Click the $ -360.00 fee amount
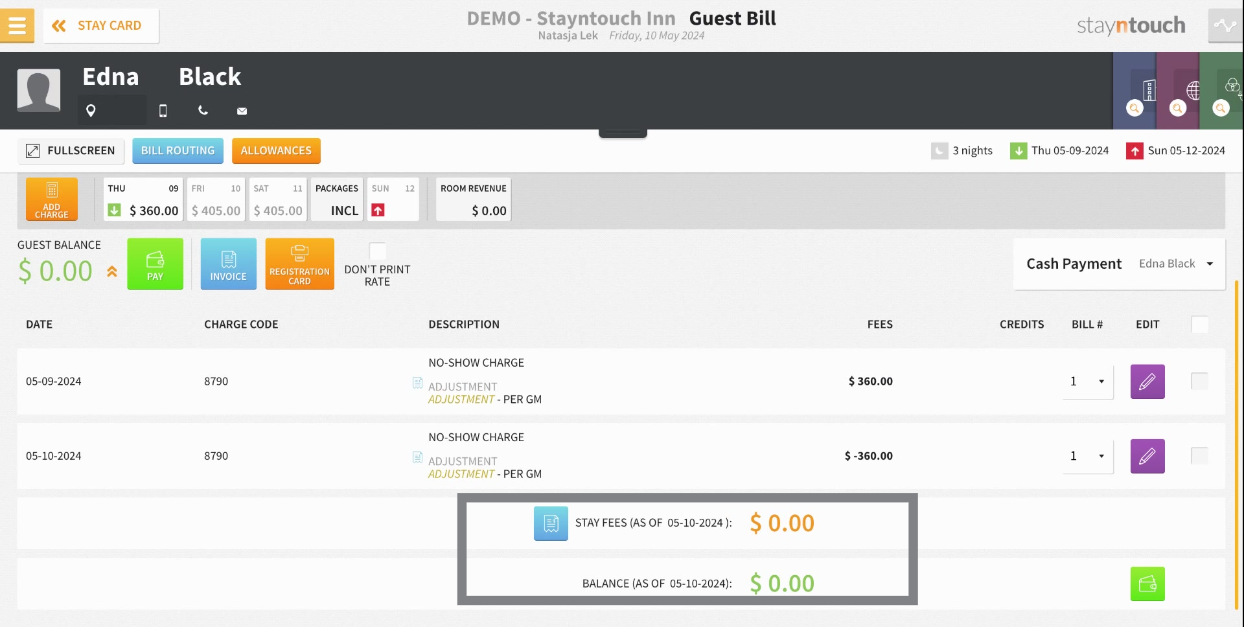This screenshot has height=627, width=1244. point(868,456)
